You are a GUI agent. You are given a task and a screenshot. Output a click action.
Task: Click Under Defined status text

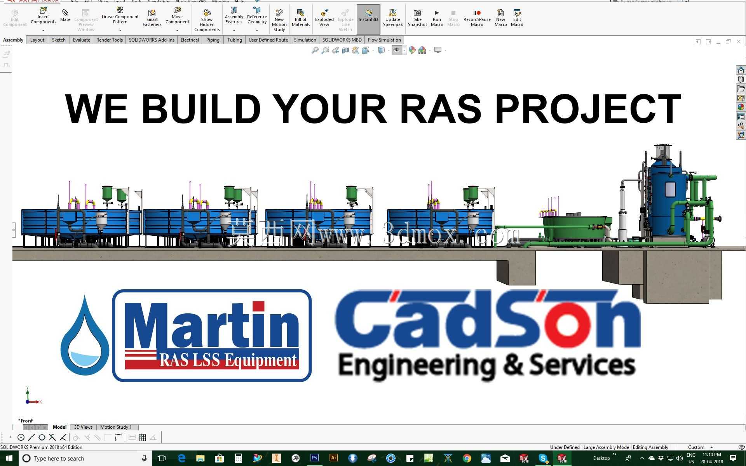click(x=565, y=447)
